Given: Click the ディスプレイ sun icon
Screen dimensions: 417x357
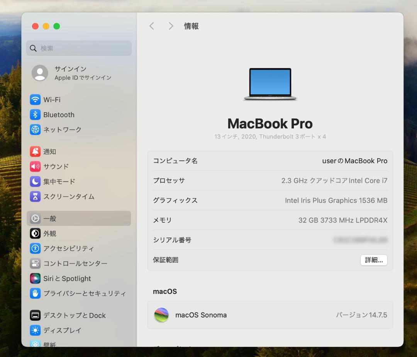Looking at the screenshot, I should (35, 330).
